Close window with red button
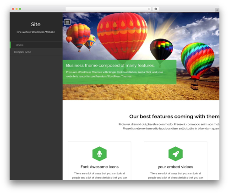Screen dimensions: 229x194 (13, 9)
